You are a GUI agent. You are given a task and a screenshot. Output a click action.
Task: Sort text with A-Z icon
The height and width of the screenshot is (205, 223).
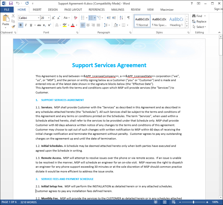point(121,18)
